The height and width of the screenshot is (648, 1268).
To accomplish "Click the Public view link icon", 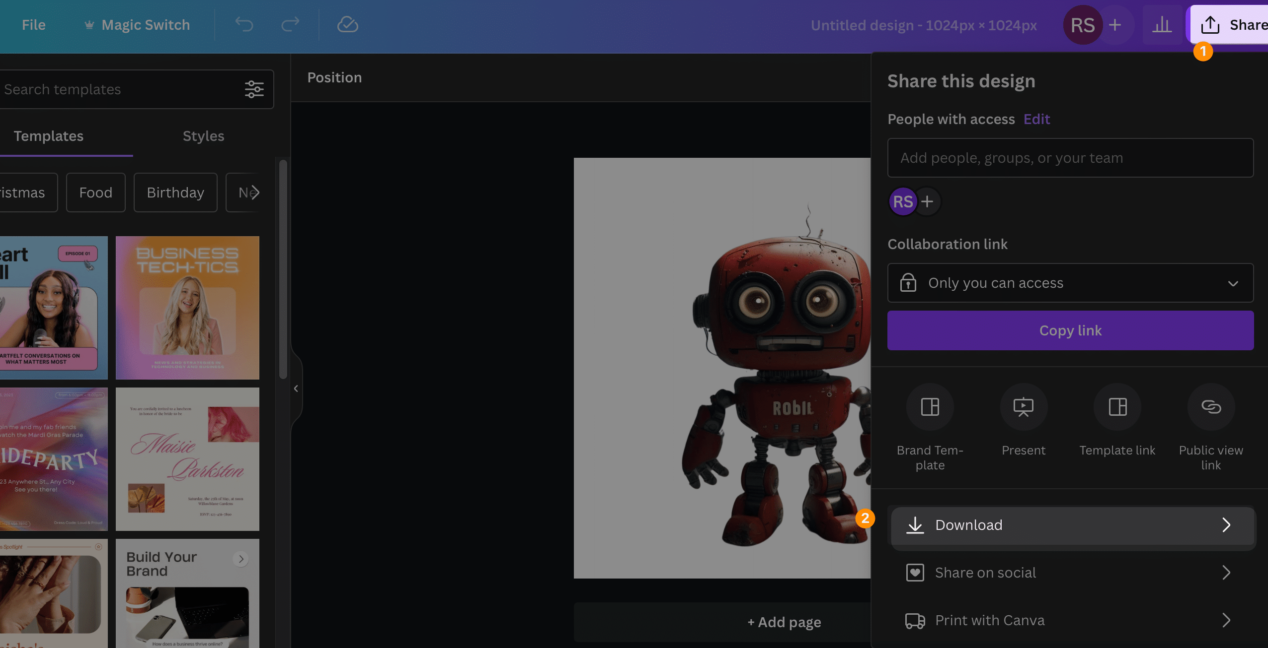I will pyautogui.click(x=1211, y=406).
